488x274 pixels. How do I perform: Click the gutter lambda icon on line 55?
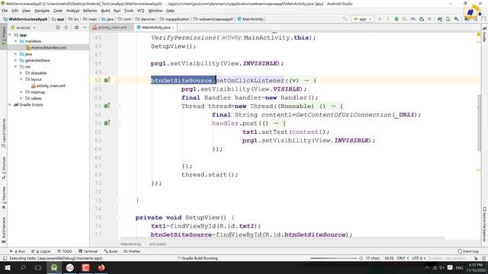[107, 106]
